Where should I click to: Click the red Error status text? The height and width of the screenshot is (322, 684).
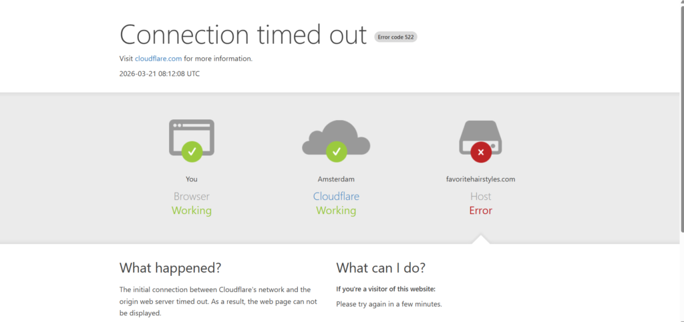click(x=480, y=211)
